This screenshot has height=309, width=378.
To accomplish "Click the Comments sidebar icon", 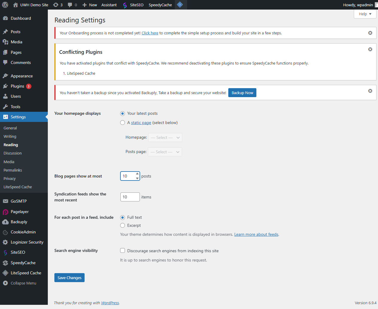I will click(5, 62).
